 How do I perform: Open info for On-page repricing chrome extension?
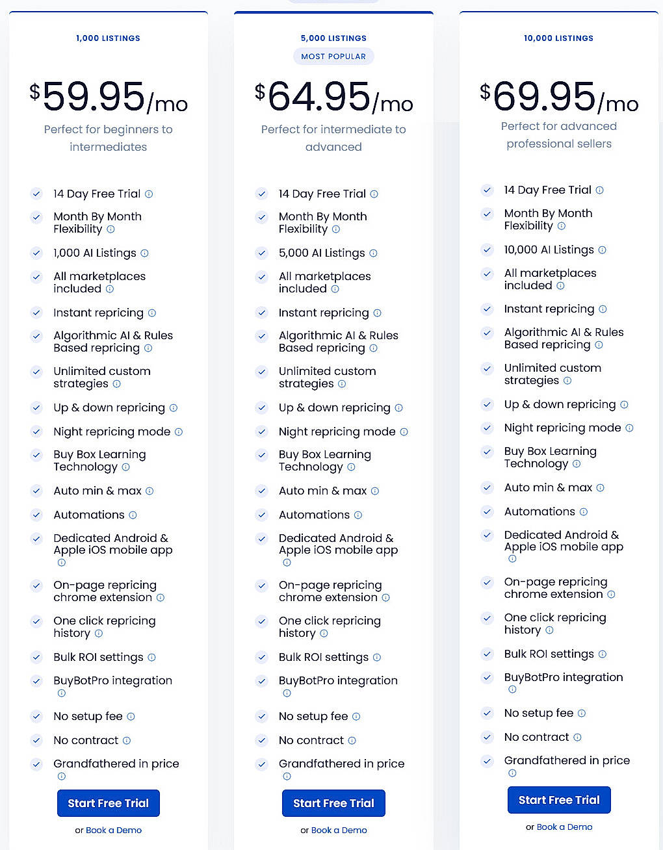[x=161, y=598]
